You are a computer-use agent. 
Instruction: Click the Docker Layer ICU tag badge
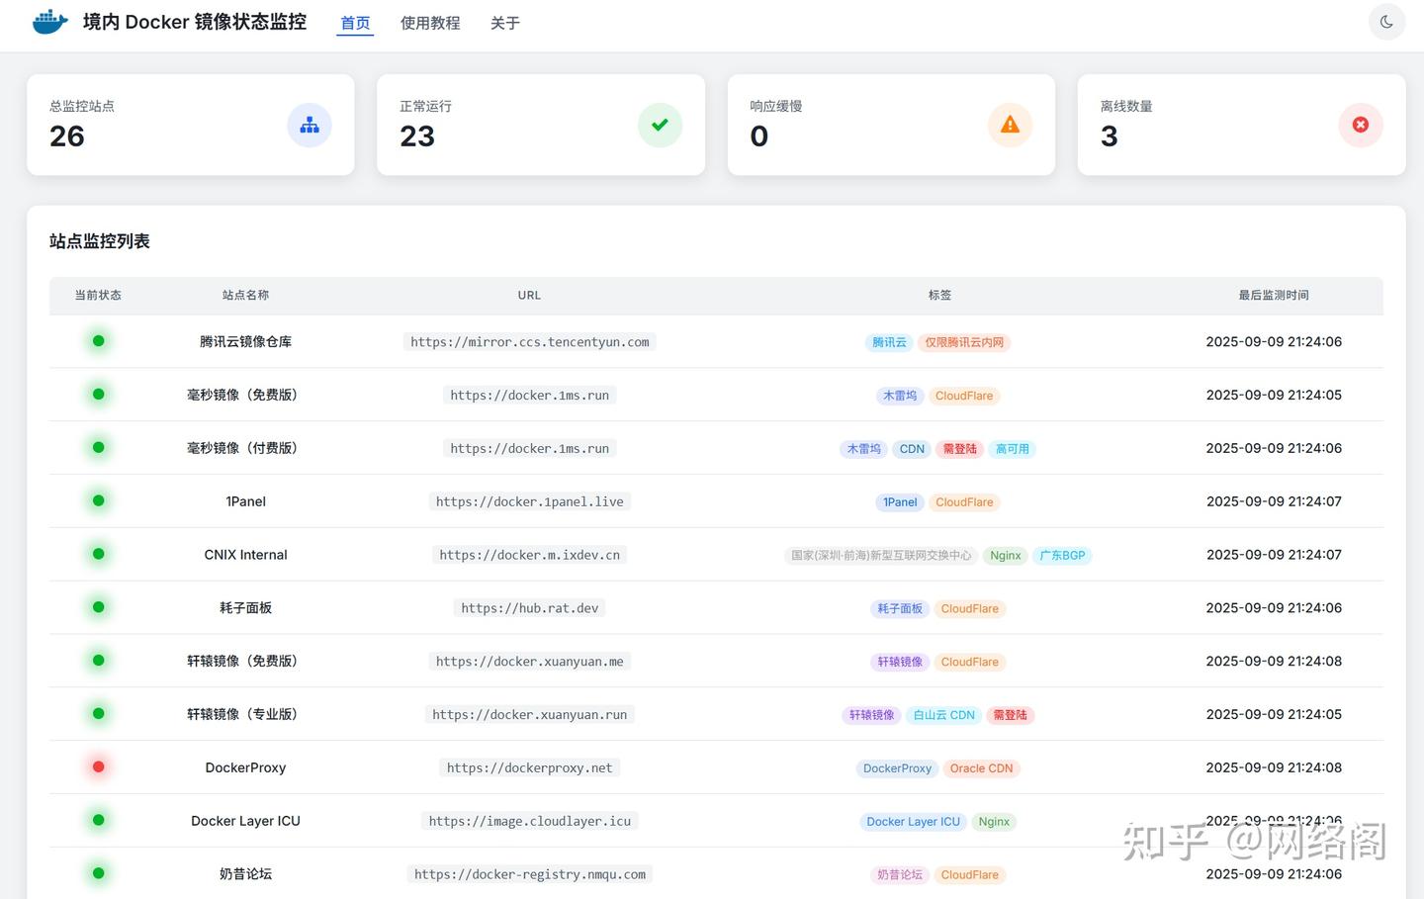(x=913, y=822)
